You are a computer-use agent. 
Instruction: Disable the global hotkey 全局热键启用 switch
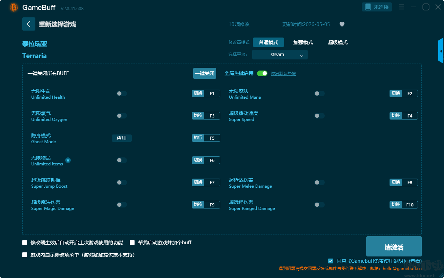click(x=262, y=73)
